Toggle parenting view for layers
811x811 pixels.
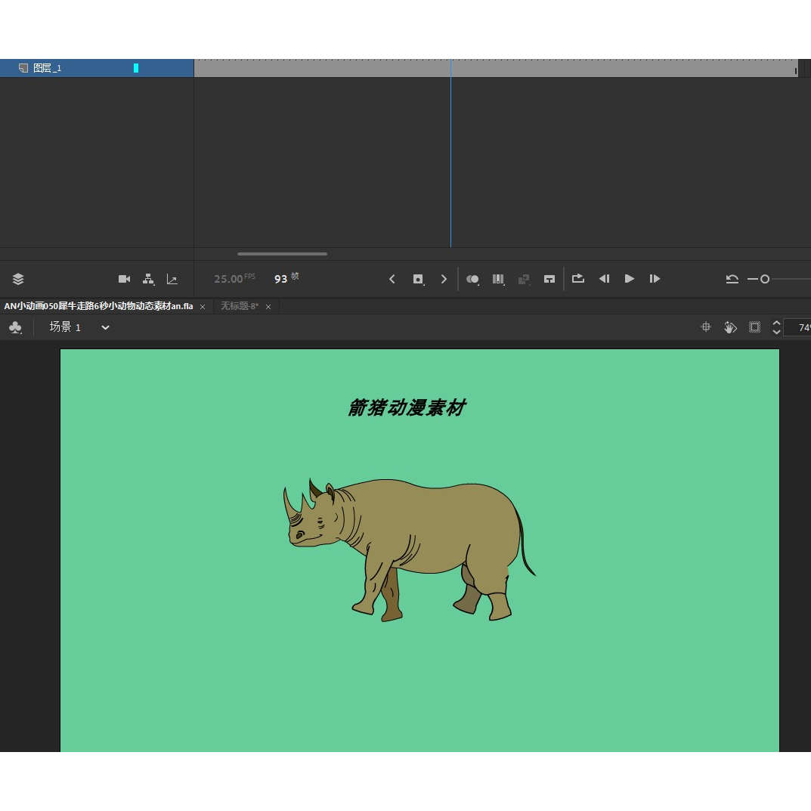point(148,279)
